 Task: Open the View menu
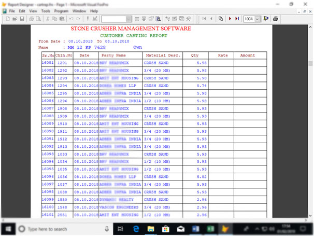point(33,11)
